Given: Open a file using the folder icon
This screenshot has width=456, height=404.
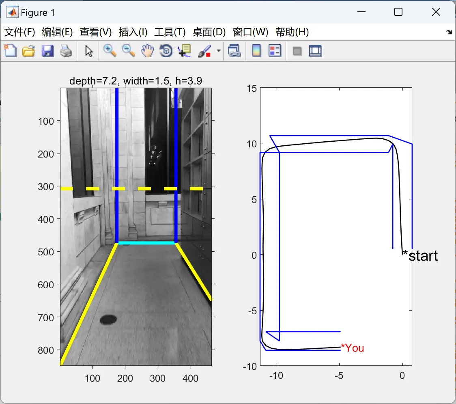Looking at the screenshot, I should (28, 51).
